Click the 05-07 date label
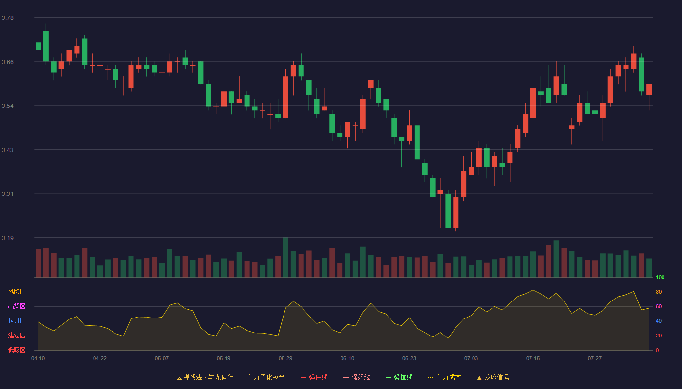Image resolution: width=682 pixels, height=389 pixels. coord(162,358)
